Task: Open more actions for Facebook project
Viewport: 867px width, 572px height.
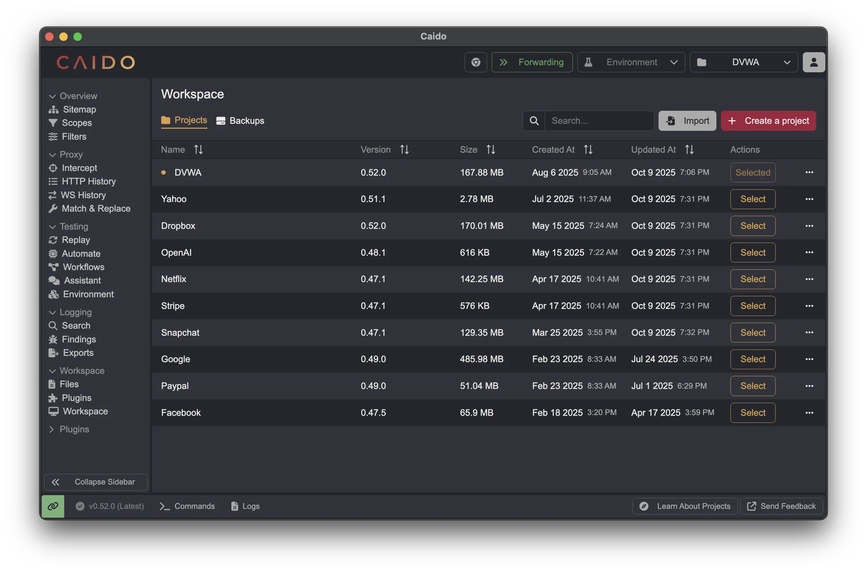Action: [x=810, y=413]
